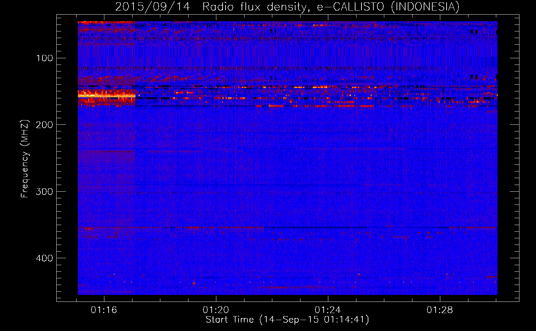Click the '400' frequency tick label
536x331 pixels.
point(44,258)
